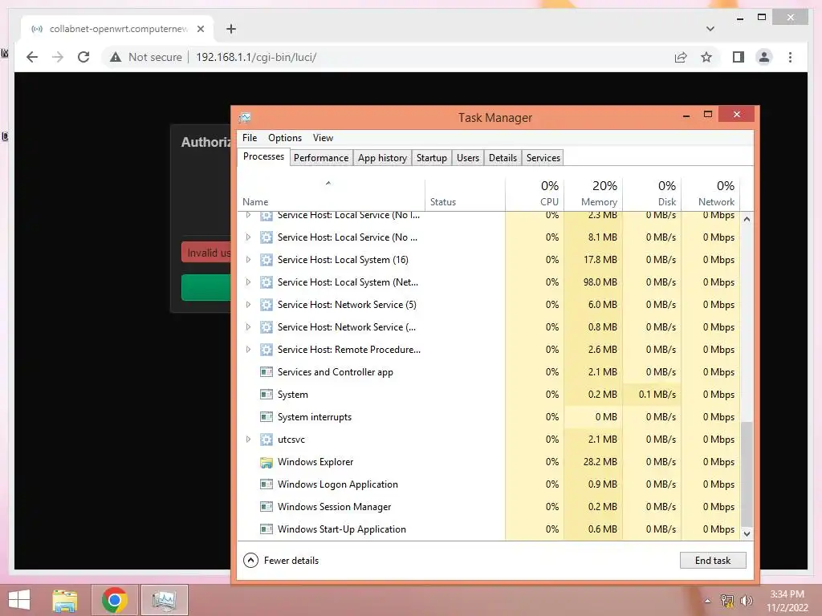This screenshot has height=616, width=822.
Task: Sort by the Network column header
Action: 710,194
